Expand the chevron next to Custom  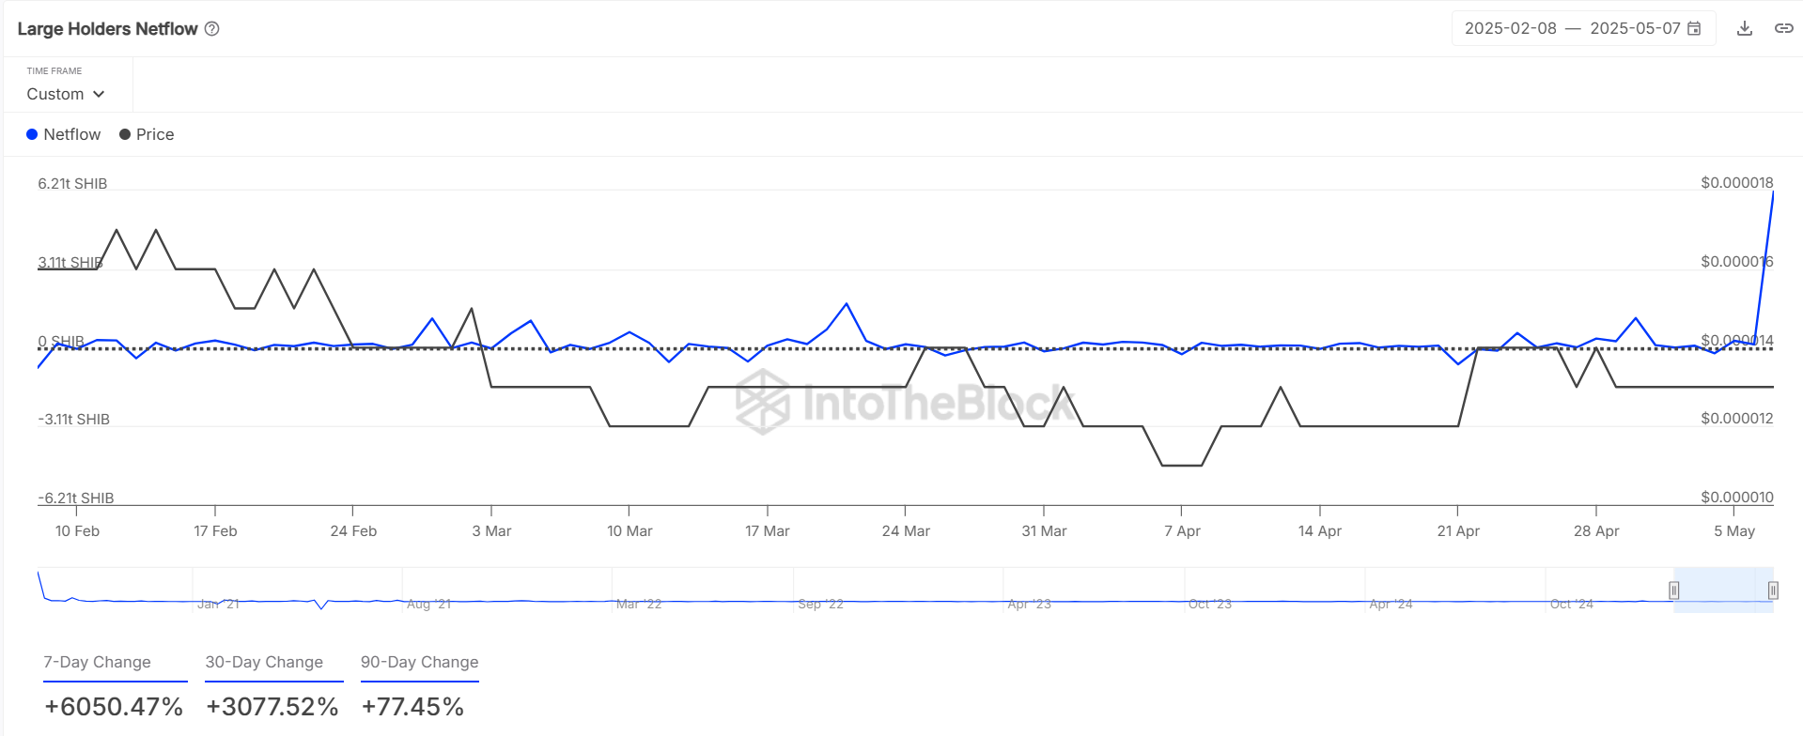(99, 94)
